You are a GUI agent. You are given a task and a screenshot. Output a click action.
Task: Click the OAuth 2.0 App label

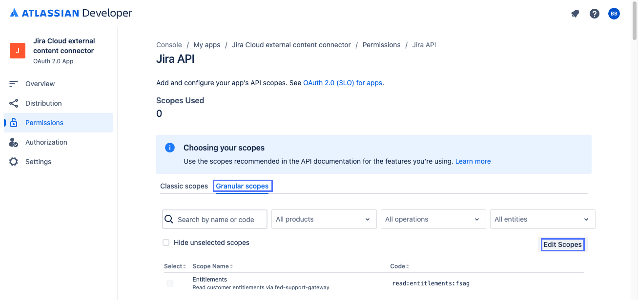tap(53, 61)
